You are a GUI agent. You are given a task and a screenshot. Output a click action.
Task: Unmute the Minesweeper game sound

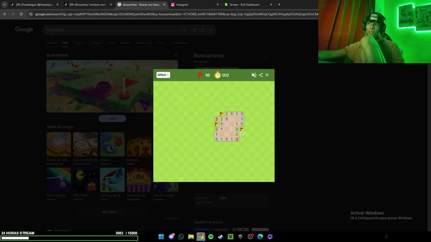tap(254, 75)
